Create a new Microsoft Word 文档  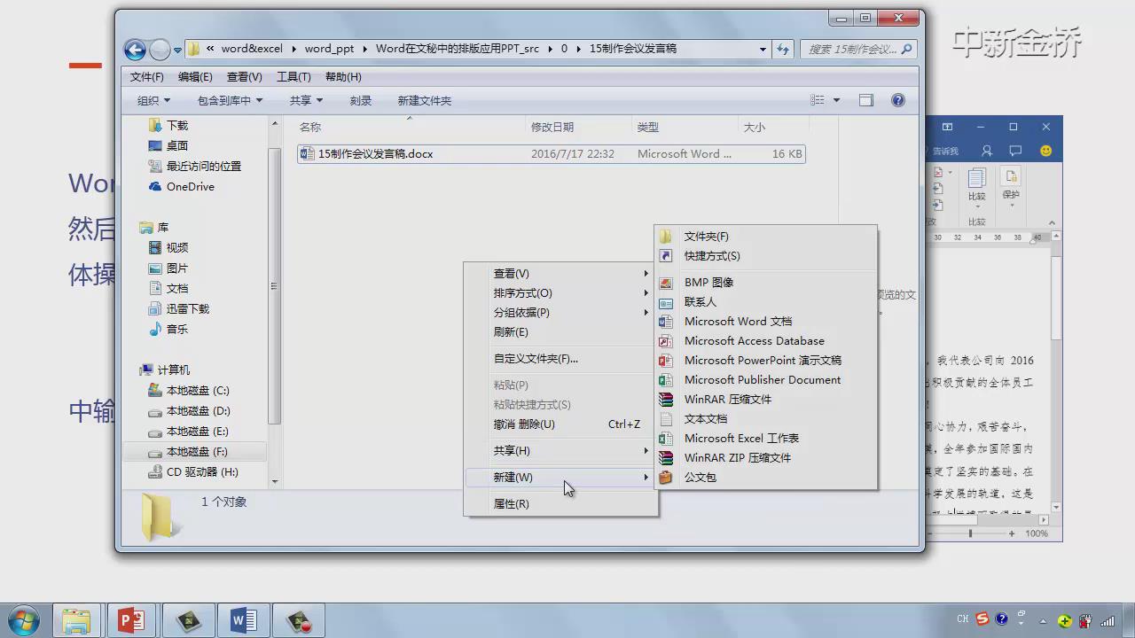766,321
